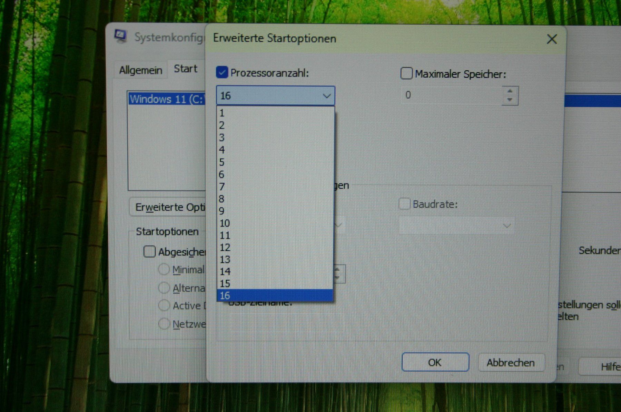Pick 1 from the processor list

(x=275, y=113)
